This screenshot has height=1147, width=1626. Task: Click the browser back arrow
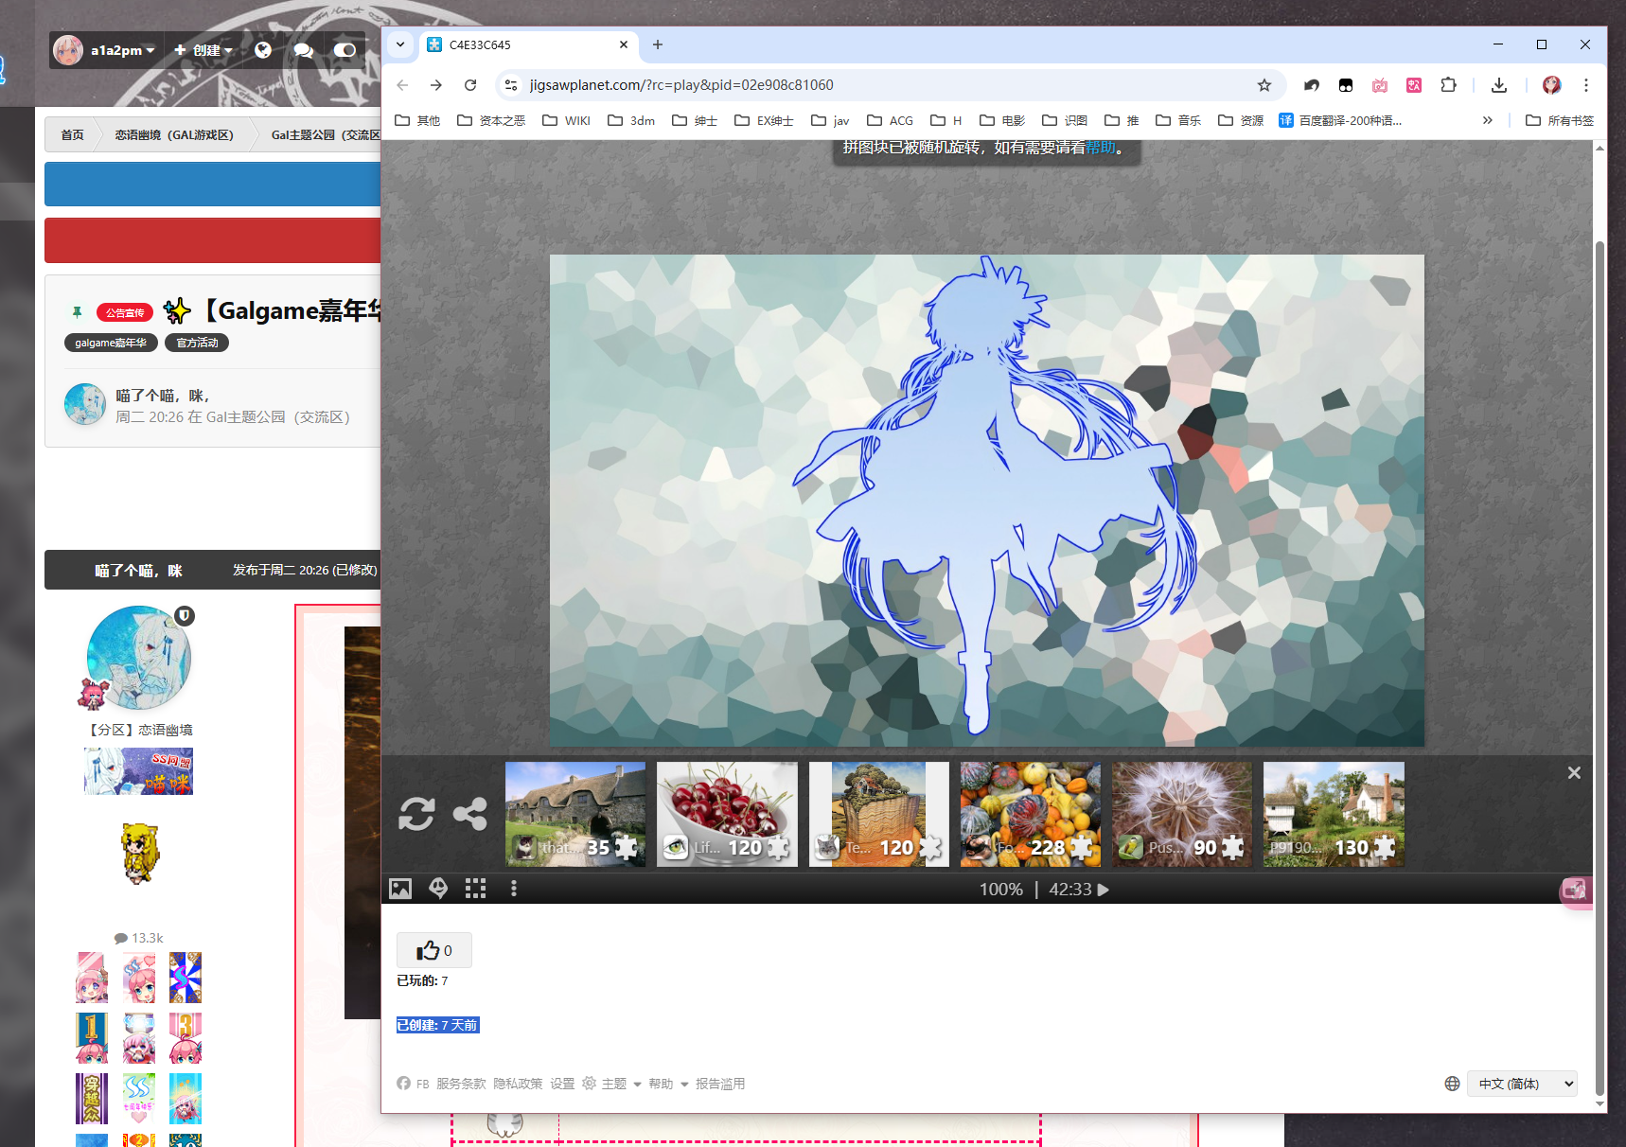coord(402,85)
